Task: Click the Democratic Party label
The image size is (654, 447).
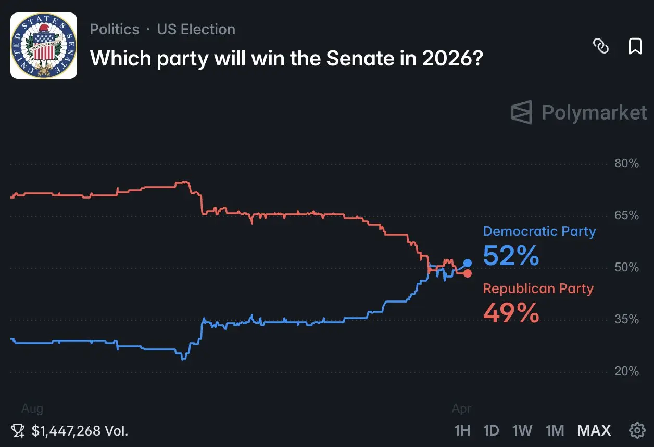Action: pyautogui.click(x=539, y=231)
